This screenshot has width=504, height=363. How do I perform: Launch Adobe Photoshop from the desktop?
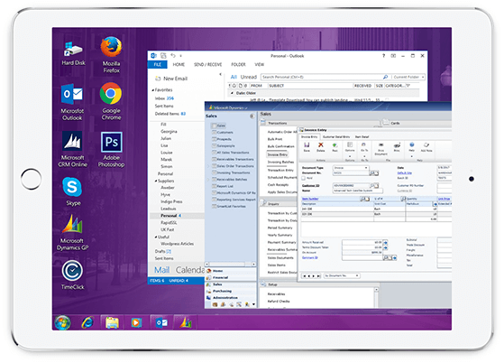[111, 149]
